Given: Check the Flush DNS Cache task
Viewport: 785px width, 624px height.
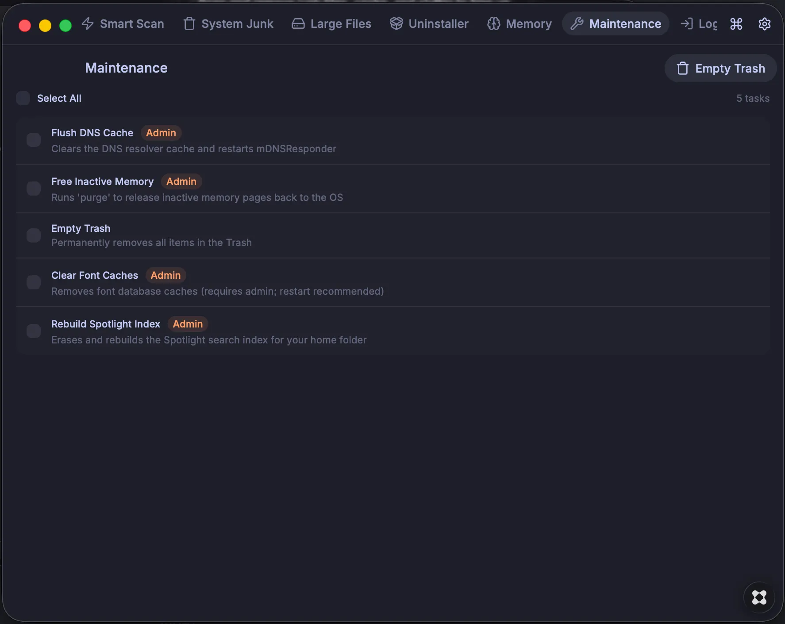Looking at the screenshot, I should click(x=34, y=140).
